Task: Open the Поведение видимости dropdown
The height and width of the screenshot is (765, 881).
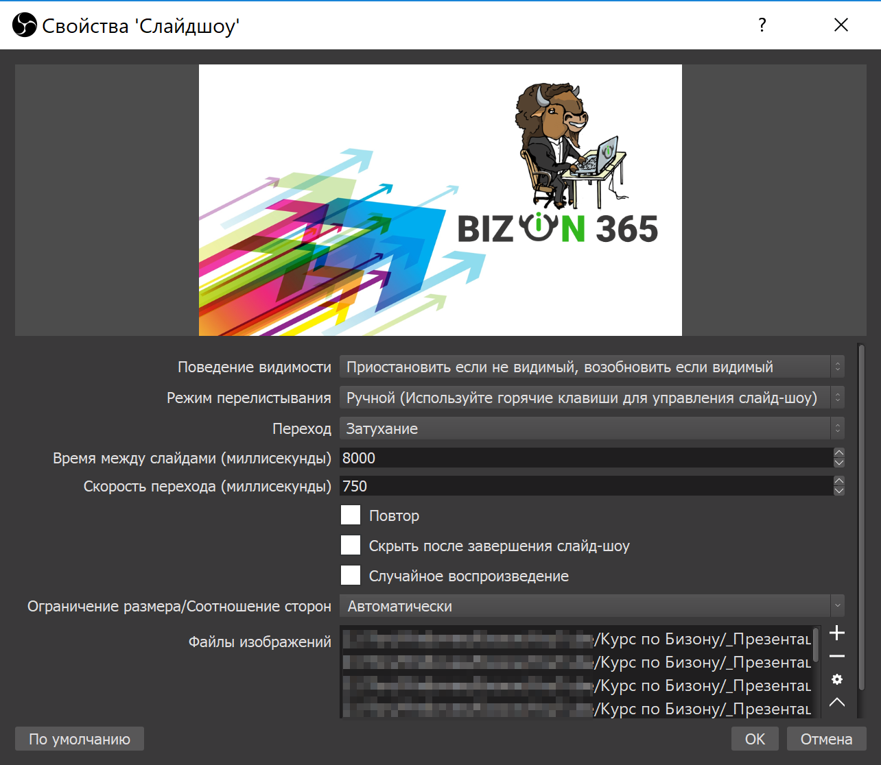Action: pos(591,367)
